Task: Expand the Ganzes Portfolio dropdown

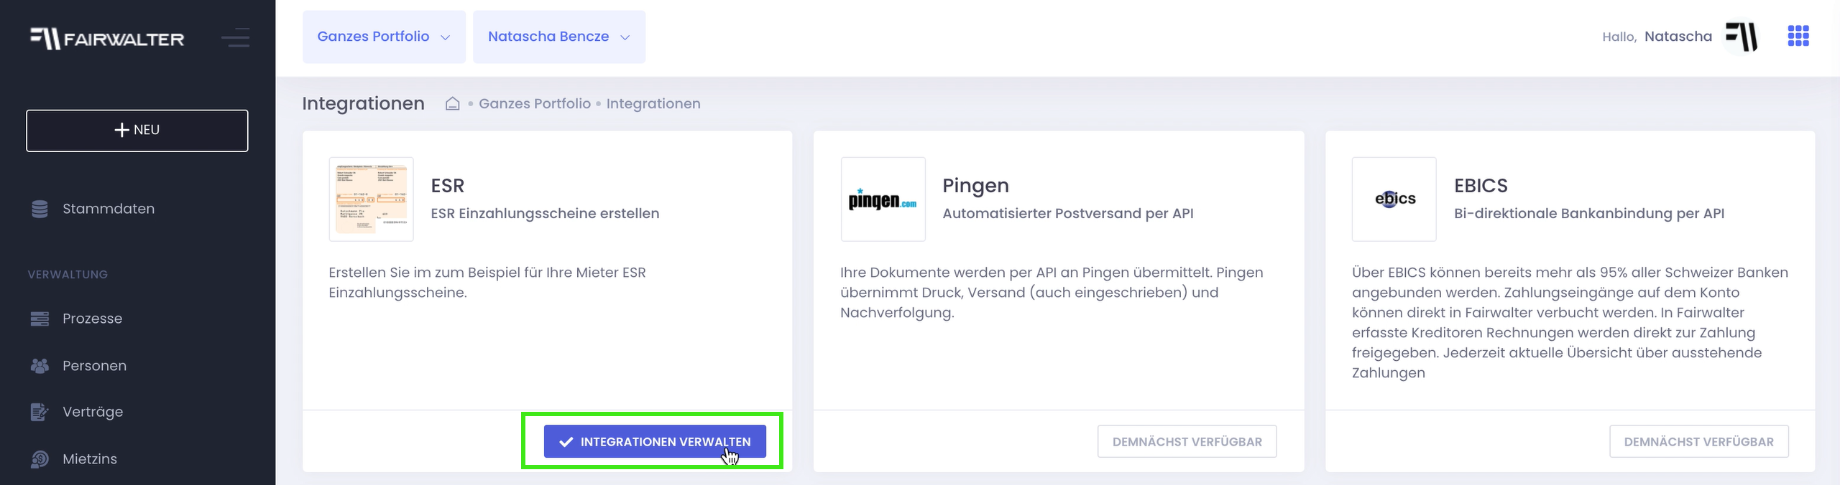Action: point(383,37)
